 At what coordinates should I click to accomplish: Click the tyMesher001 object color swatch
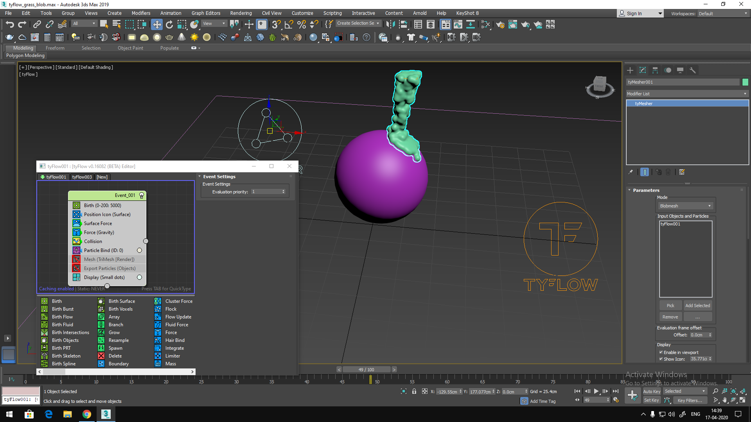(x=745, y=82)
